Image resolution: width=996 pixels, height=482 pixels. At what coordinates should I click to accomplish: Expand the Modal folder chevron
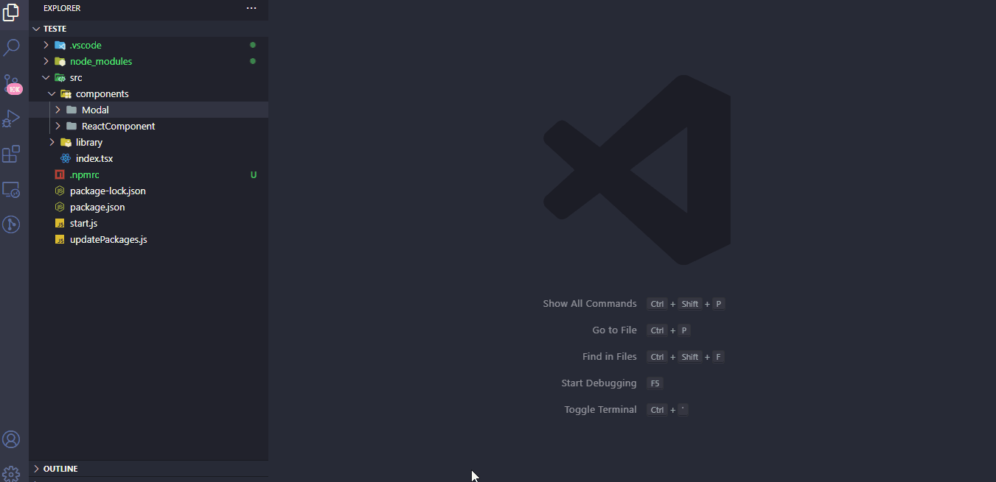pos(58,110)
